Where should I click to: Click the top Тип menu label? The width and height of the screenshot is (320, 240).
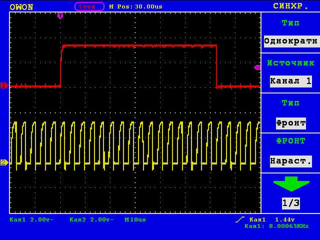[x=290, y=23]
